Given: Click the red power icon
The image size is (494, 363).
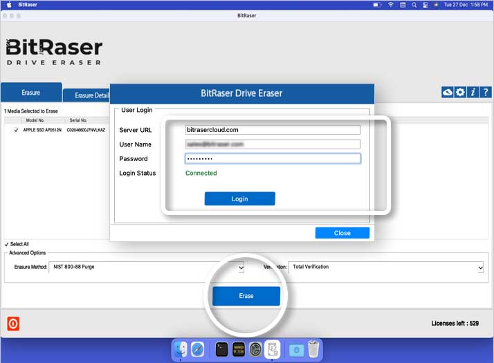Looking at the screenshot, I should coord(13,324).
